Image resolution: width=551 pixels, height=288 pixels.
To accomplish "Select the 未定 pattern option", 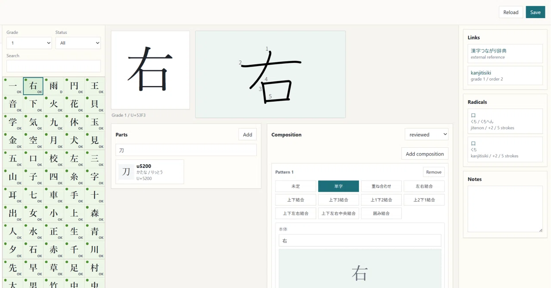I will click(296, 186).
